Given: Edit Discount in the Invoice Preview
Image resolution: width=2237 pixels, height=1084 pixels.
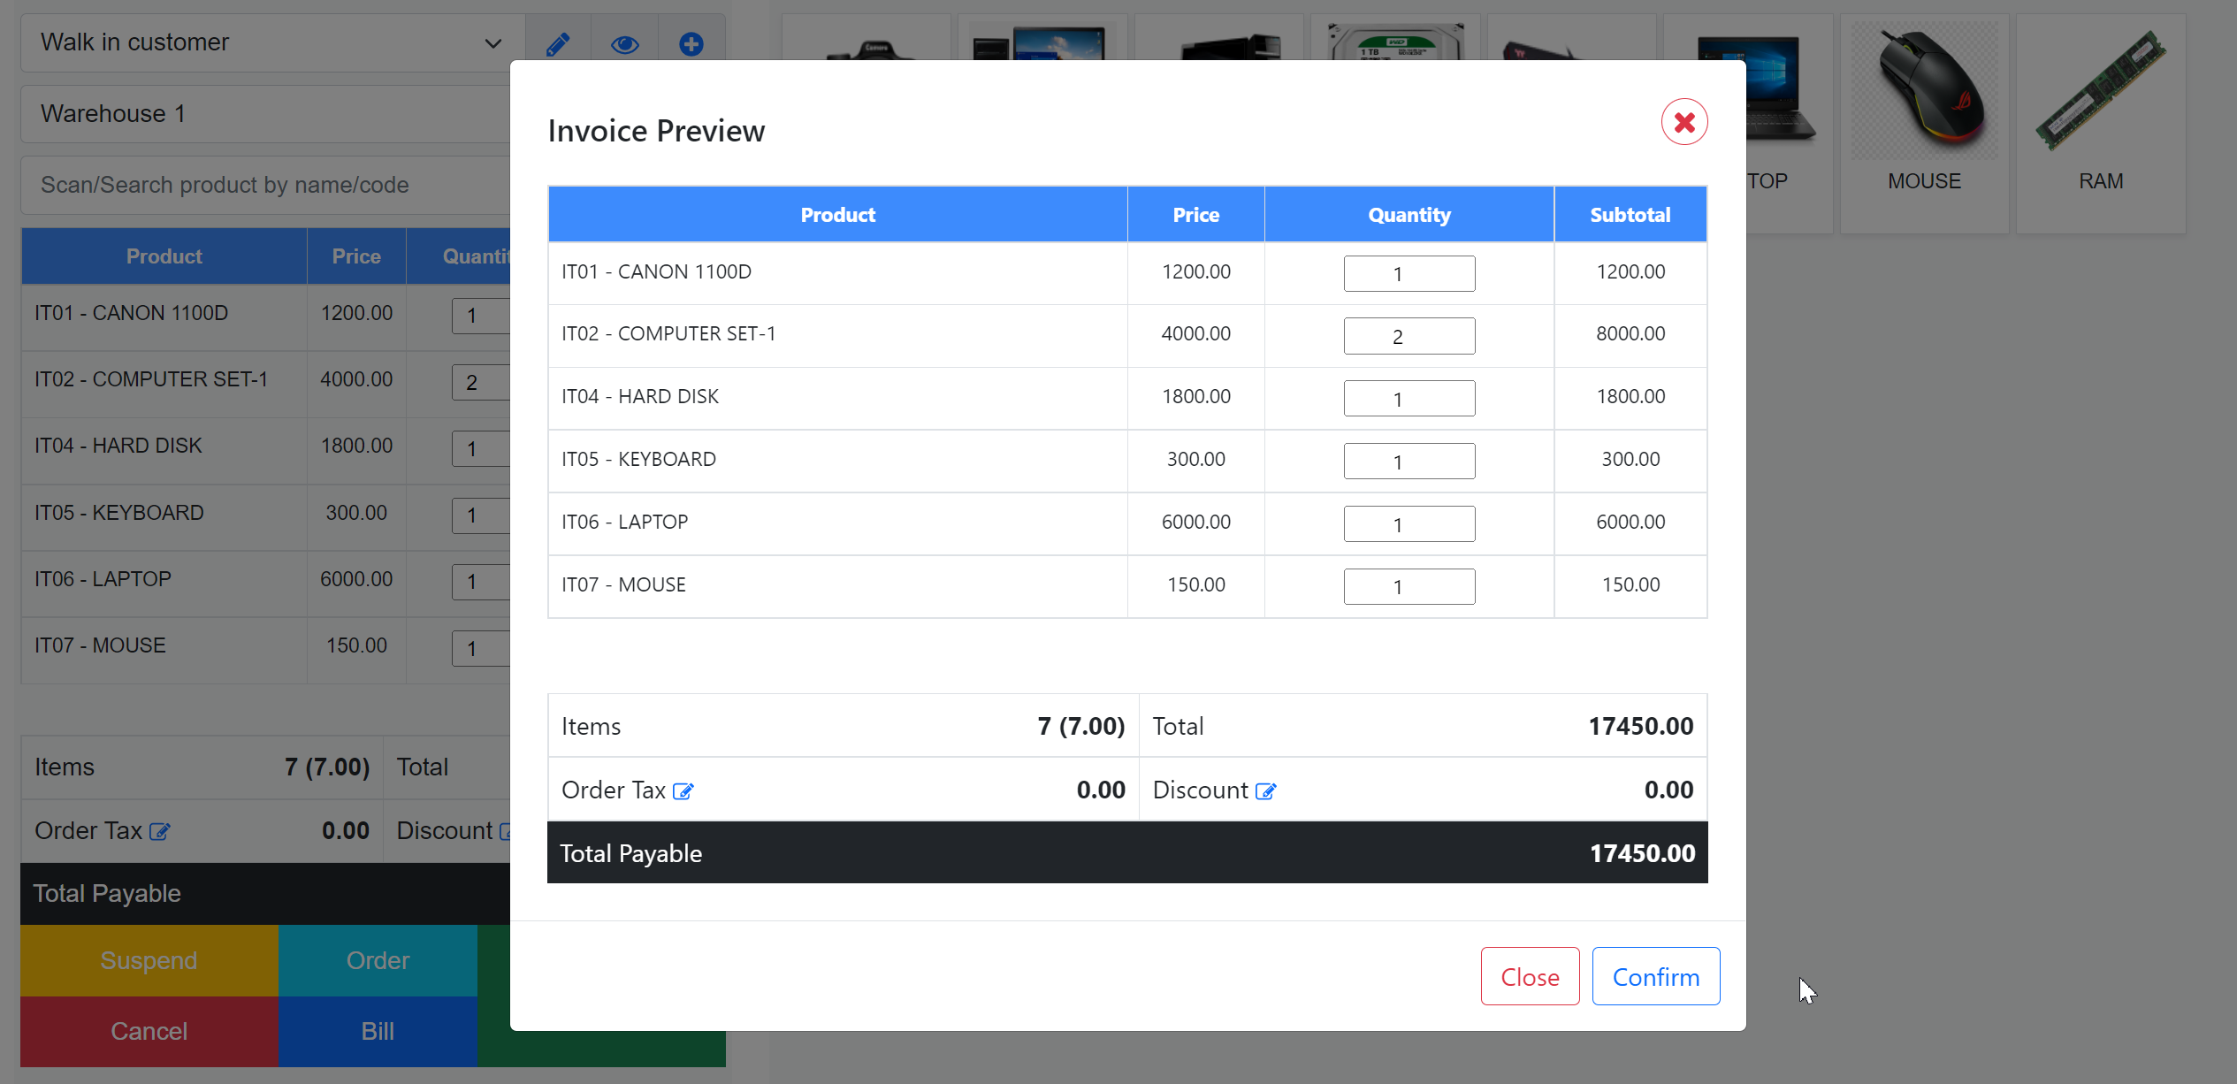Looking at the screenshot, I should pos(1268,790).
